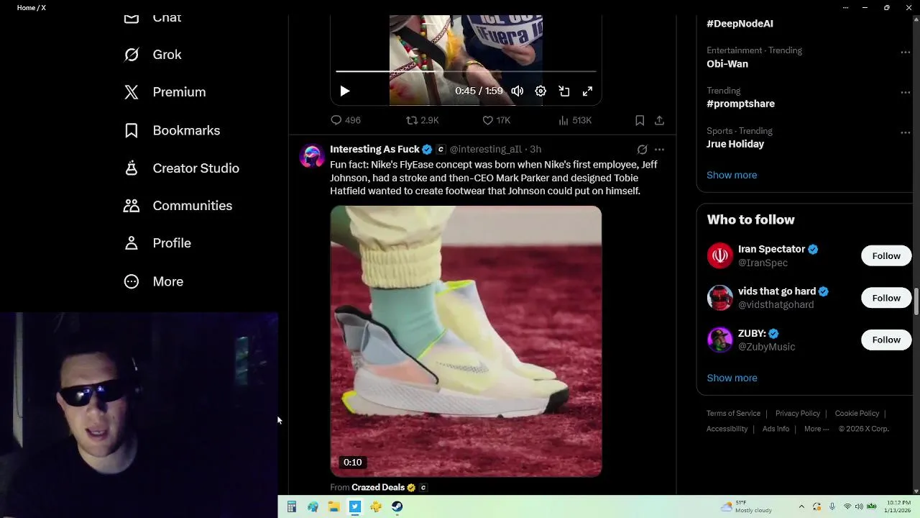Viewport: 920px width, 518px height.
Task: Open File Explorer from the taskbar
Action: click(333, 506)
